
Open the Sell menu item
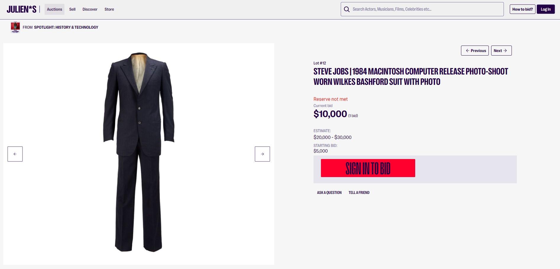72,9
